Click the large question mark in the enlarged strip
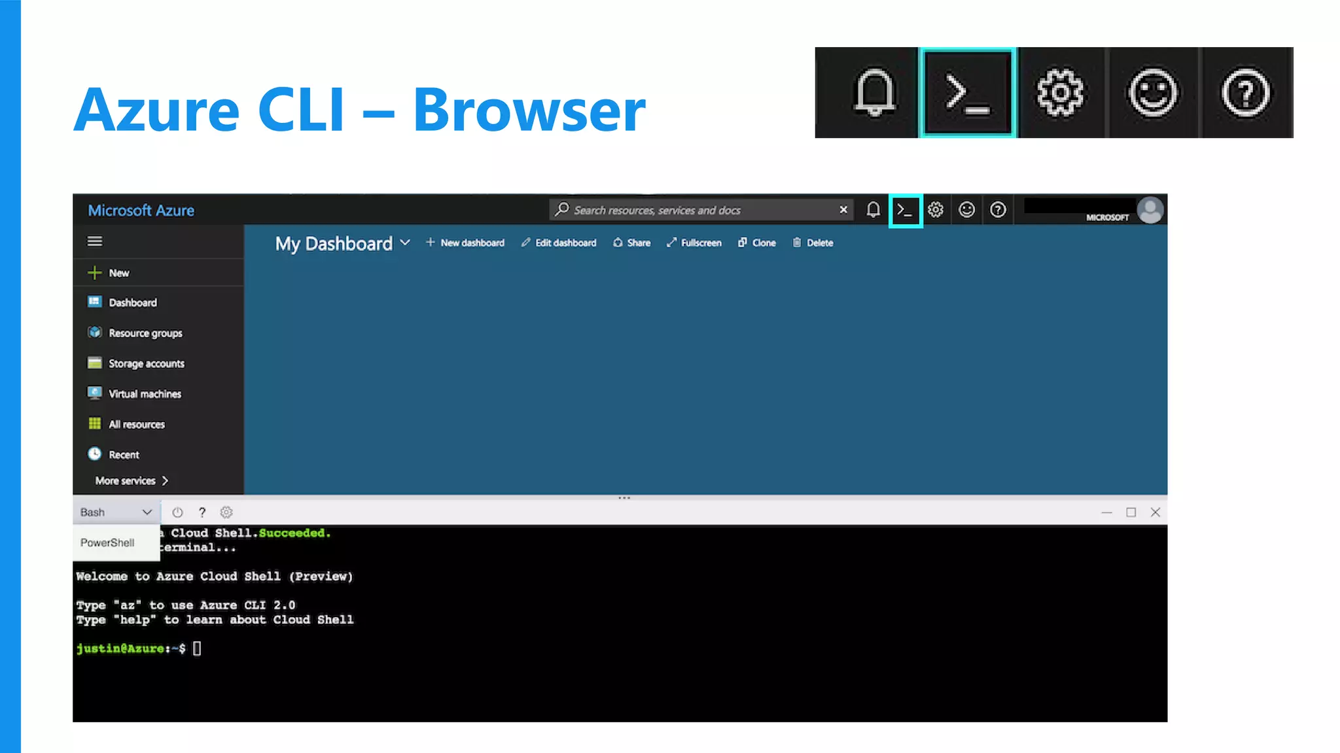The width and height of the screenshot is (1340, 753). [1246, 93]
